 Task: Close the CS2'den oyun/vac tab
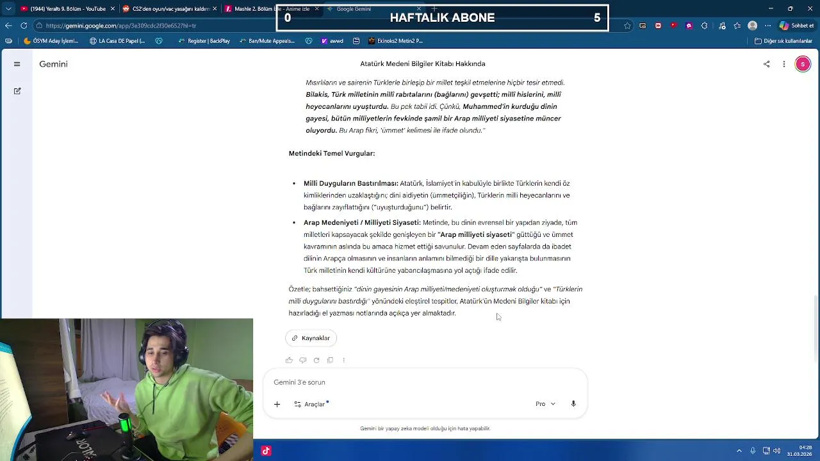[215, 9]
